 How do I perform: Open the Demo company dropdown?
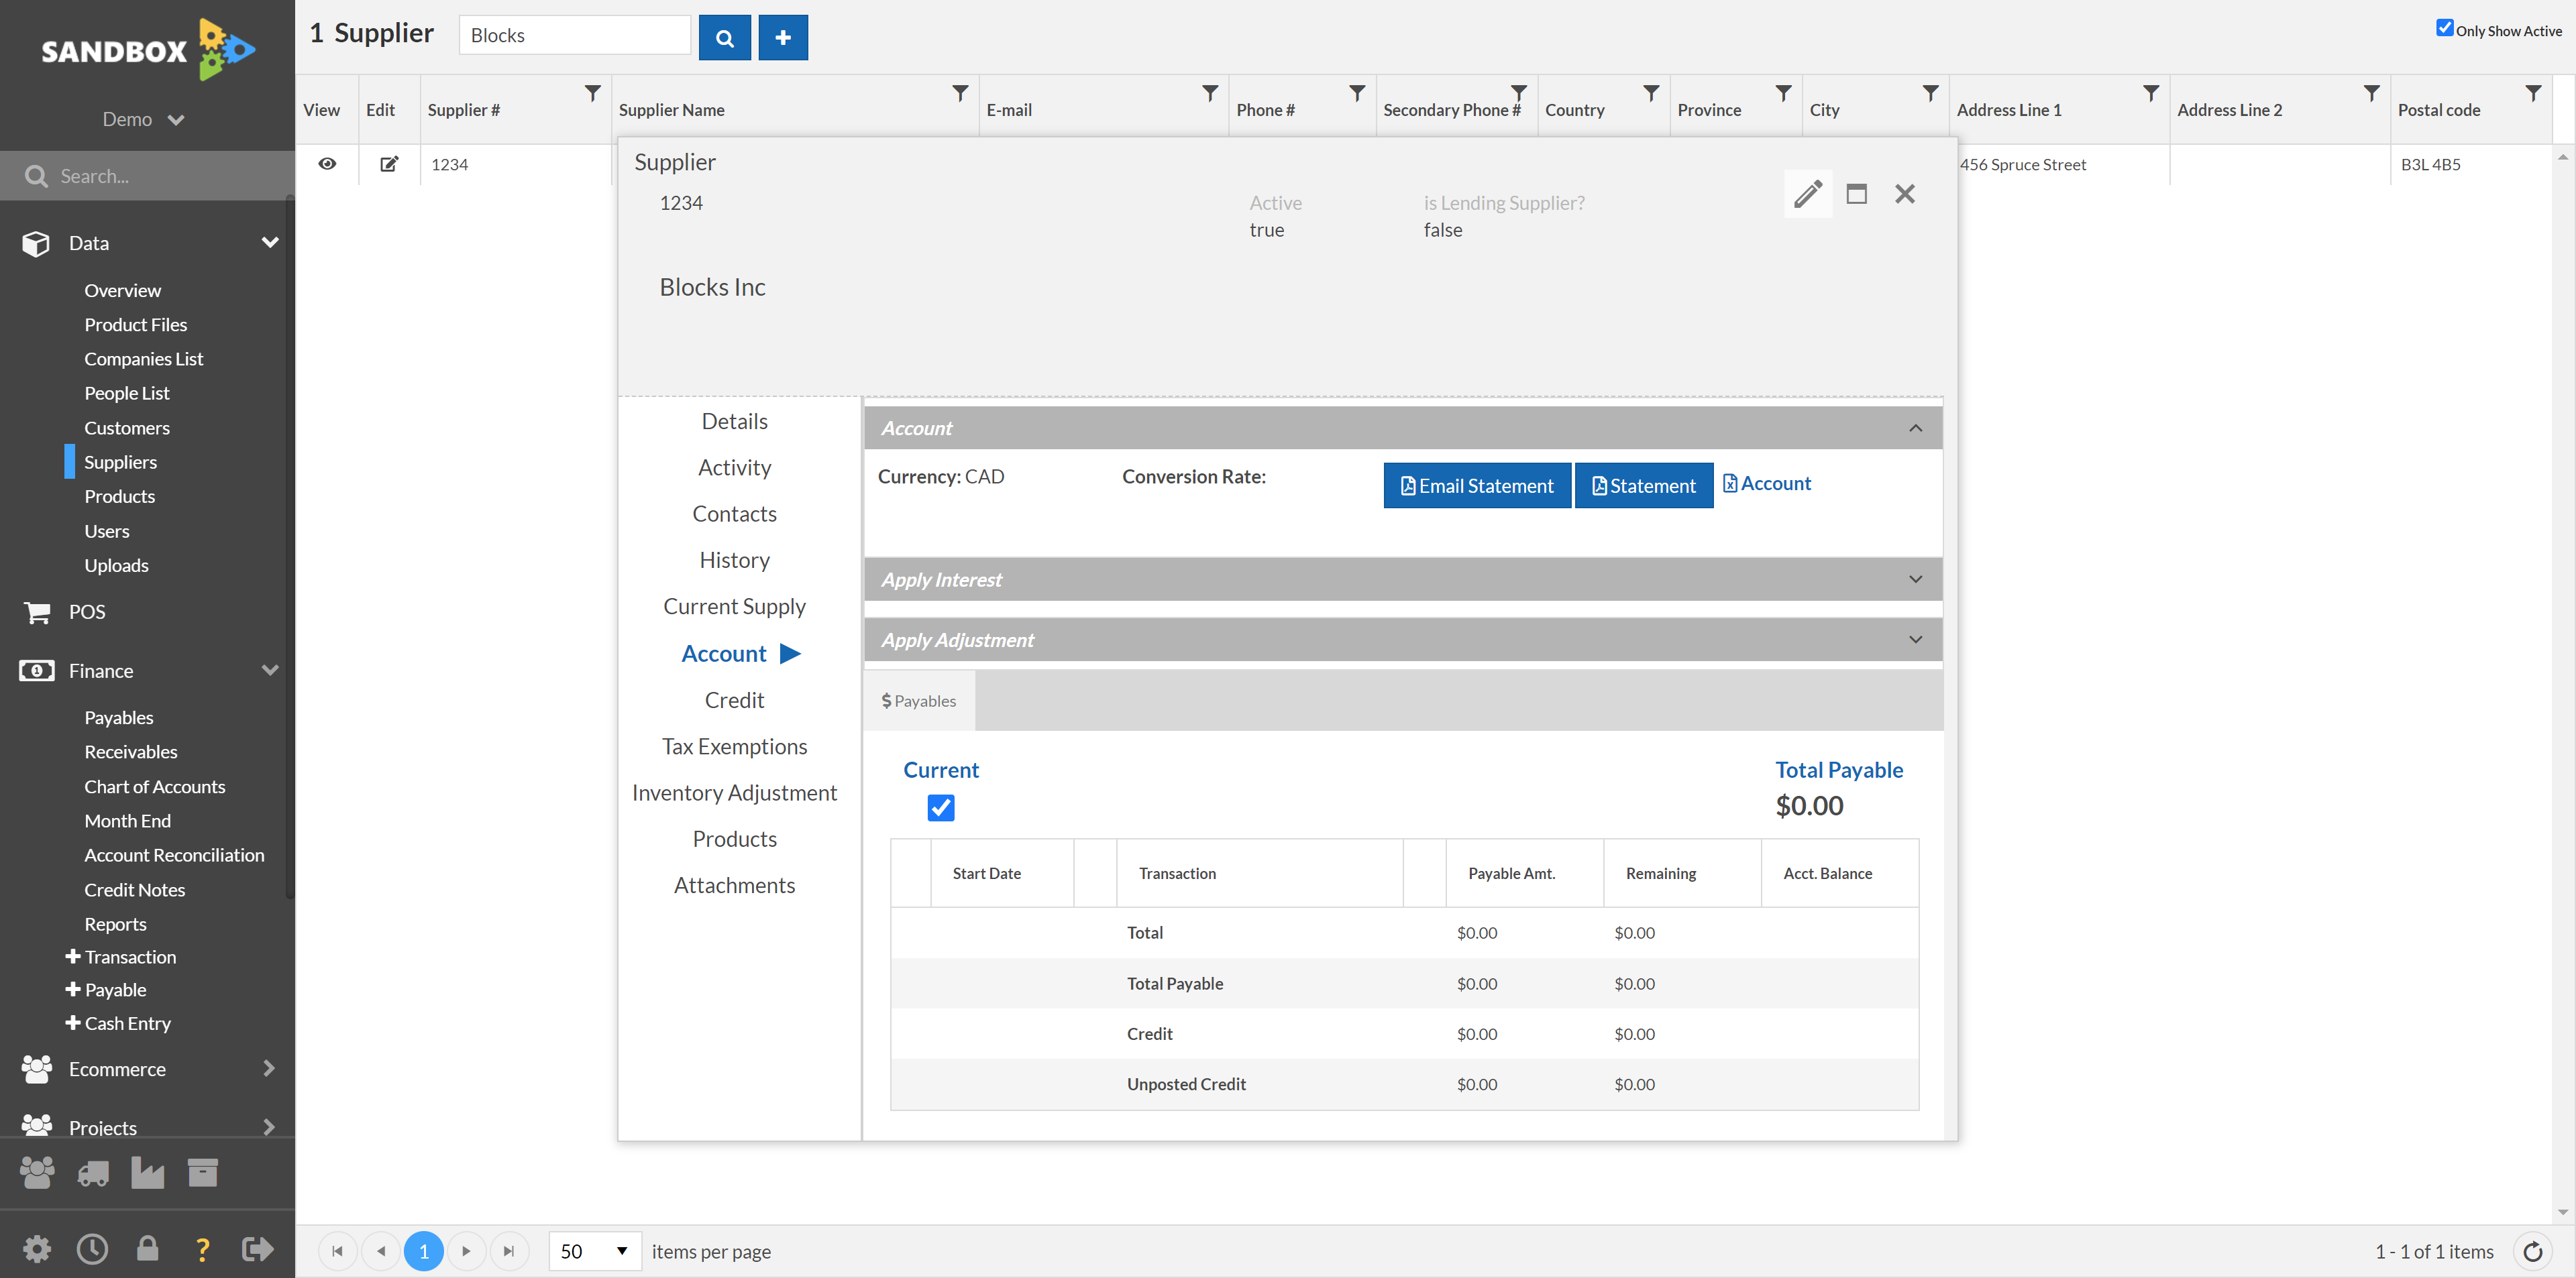tap(144, 119)
